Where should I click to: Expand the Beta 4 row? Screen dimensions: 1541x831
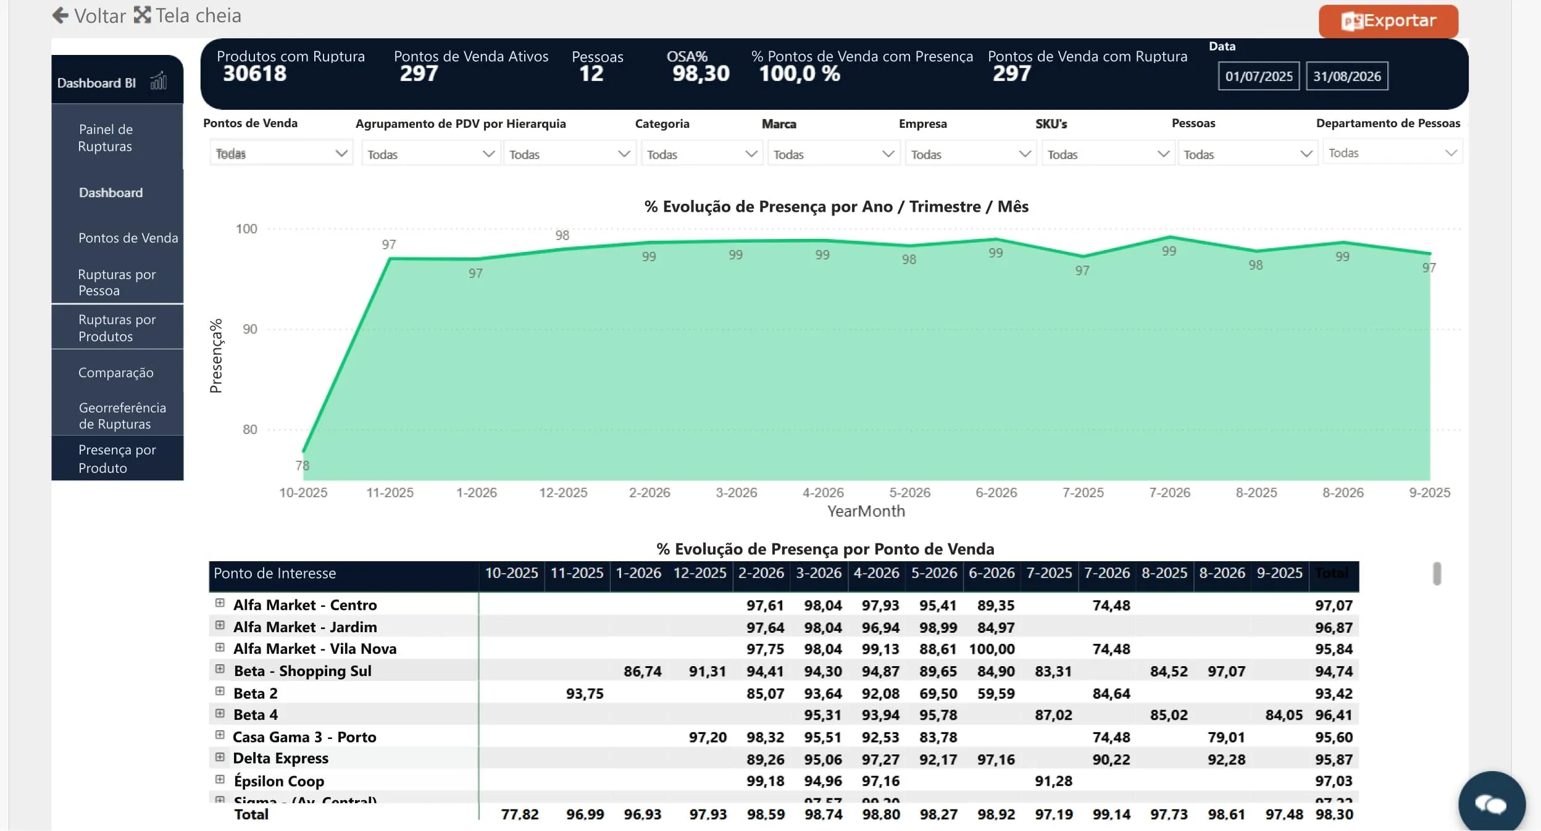(x=220, y=714)
